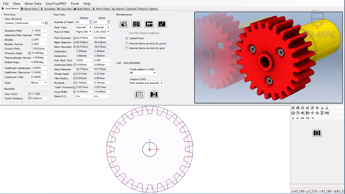Click the gear-above-gear animate icon
Image resolution: width=345 pixels, height=194 pixels.
point(322,113)
